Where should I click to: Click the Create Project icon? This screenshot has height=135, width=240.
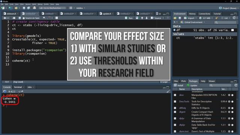pos(10,8)
